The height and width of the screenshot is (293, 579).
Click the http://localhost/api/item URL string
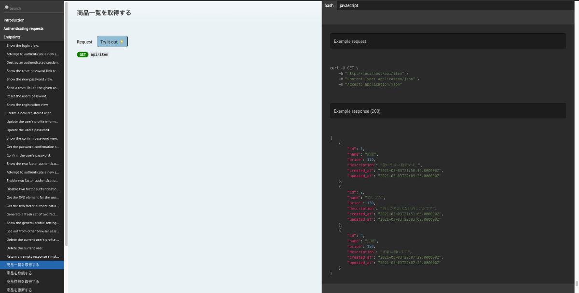[373, 73]
